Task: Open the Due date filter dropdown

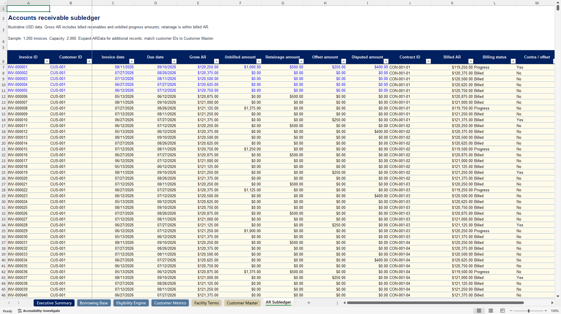Action: (x=174, y=61)
